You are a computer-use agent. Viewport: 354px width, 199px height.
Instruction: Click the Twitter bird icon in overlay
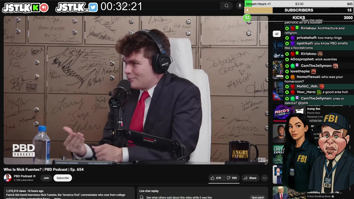[x=93, y=8]
